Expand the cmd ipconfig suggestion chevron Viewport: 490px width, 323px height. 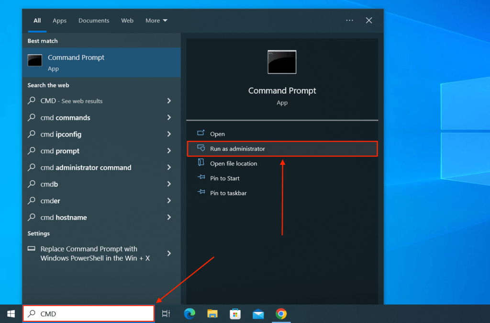pos(168,134)
